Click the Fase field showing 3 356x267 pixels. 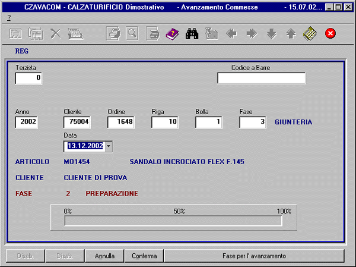click(x=253, y=122)
